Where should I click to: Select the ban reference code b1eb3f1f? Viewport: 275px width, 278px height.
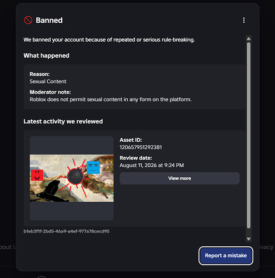(67, 231)
